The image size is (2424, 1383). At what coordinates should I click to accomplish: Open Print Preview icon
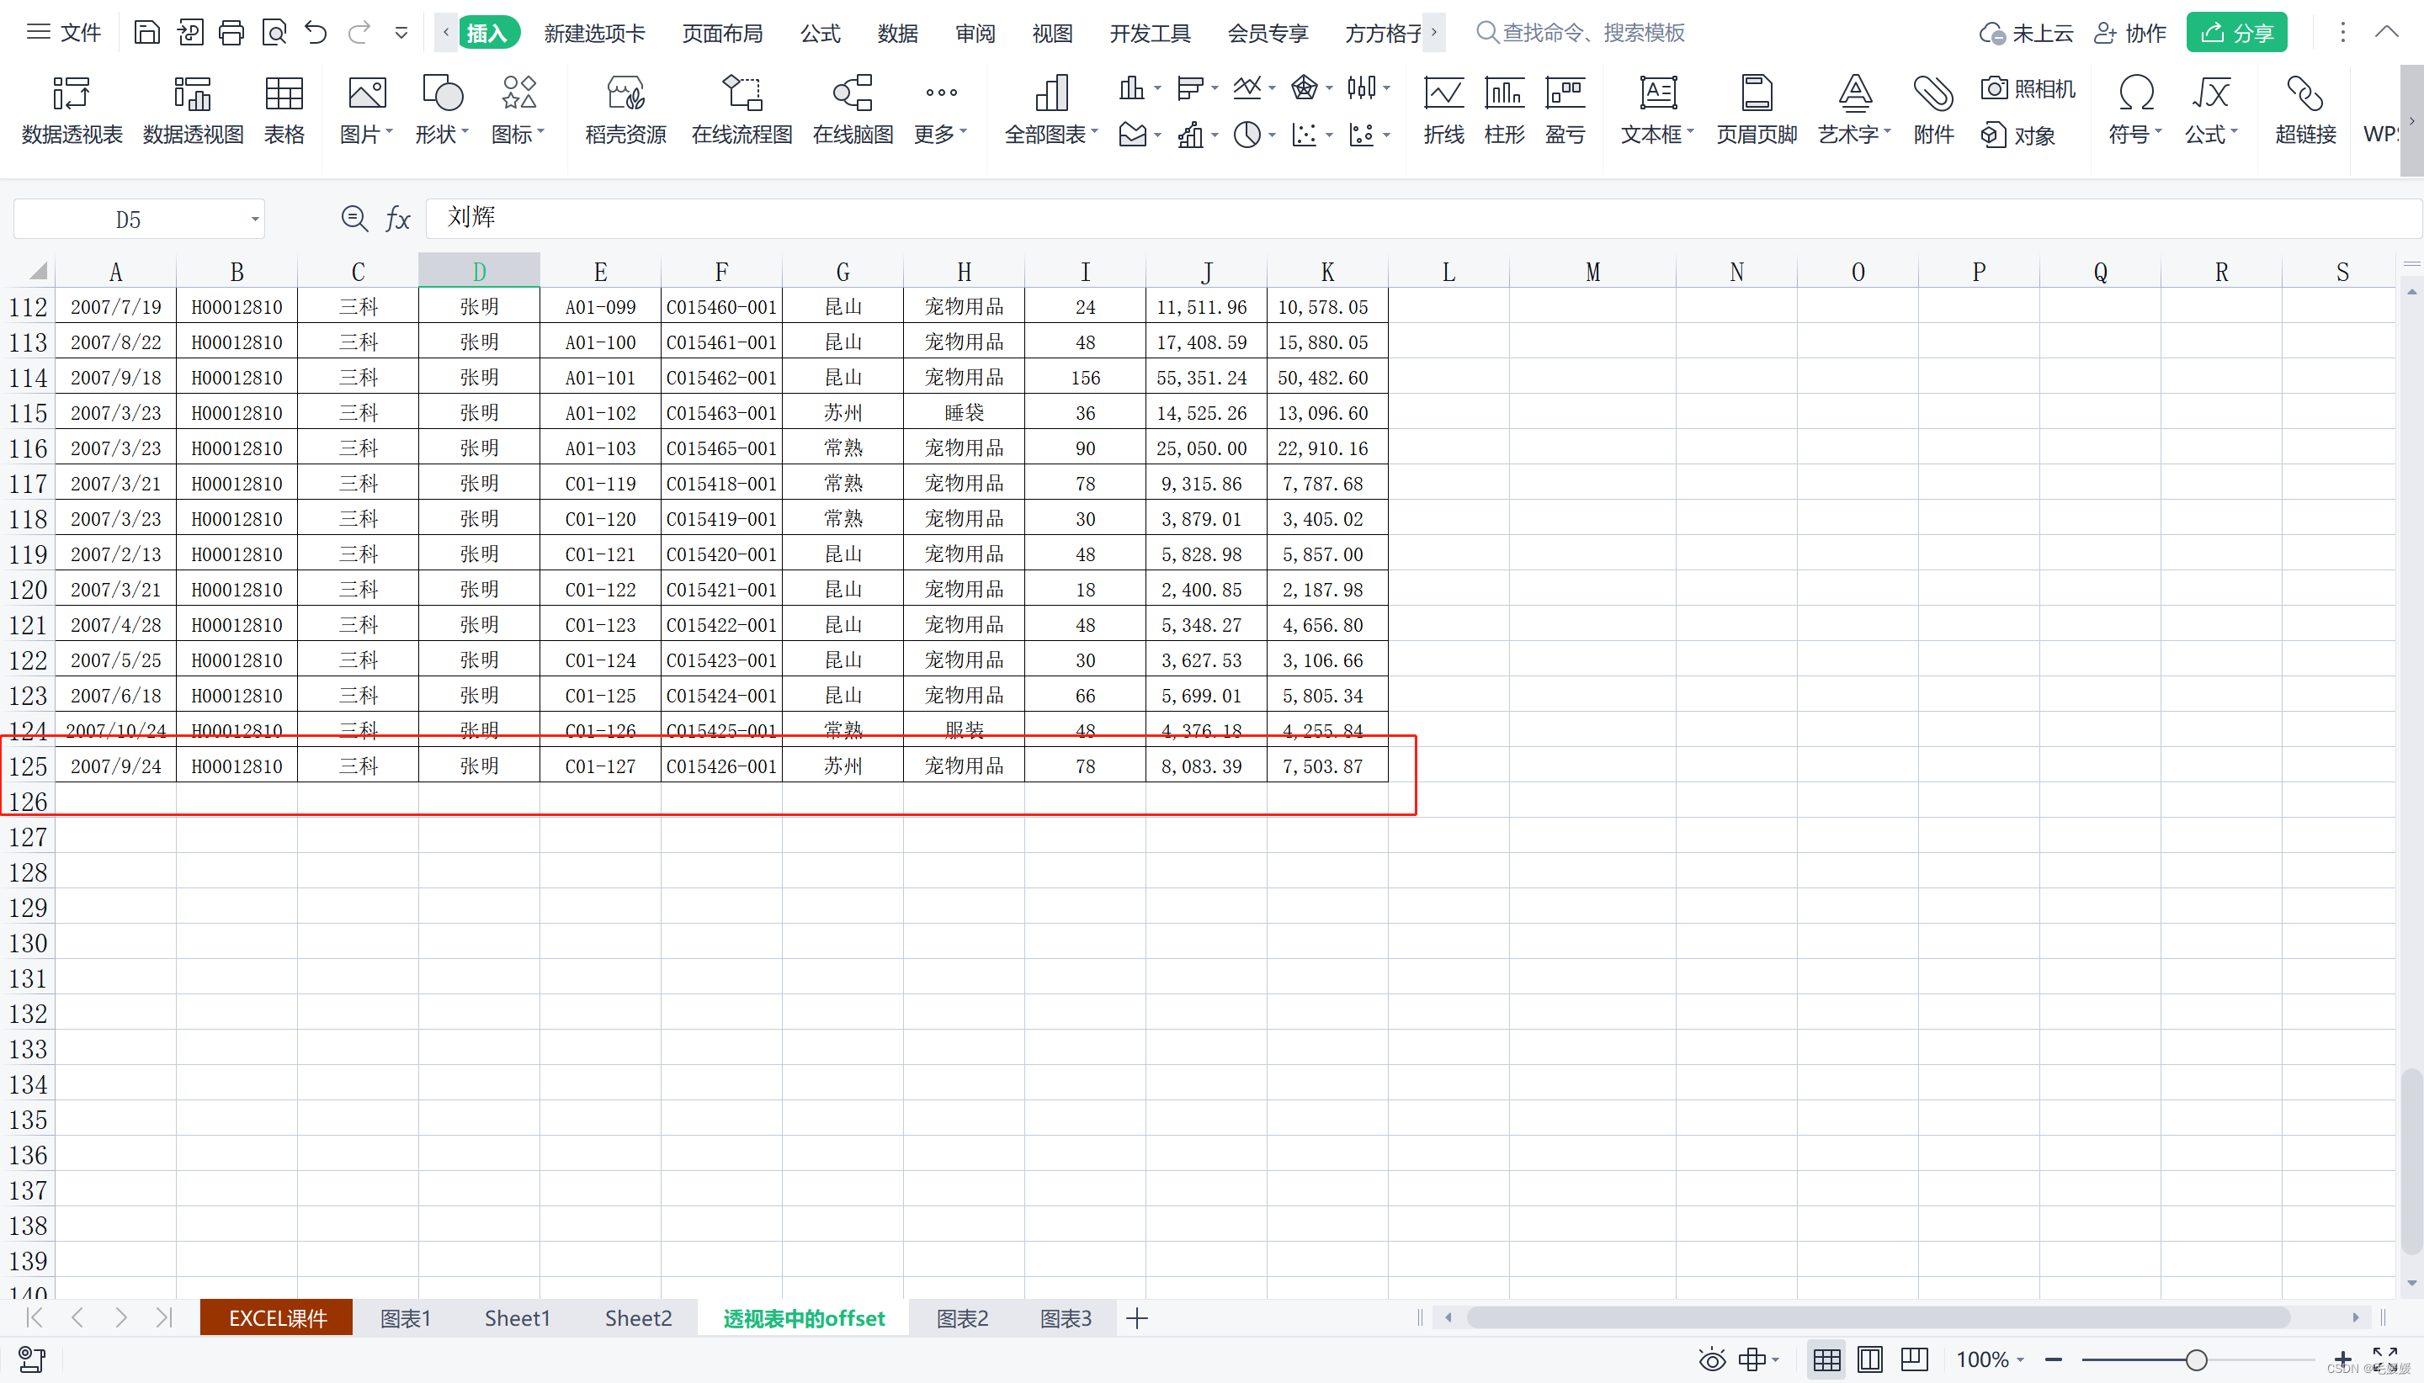tap(274, 34)
